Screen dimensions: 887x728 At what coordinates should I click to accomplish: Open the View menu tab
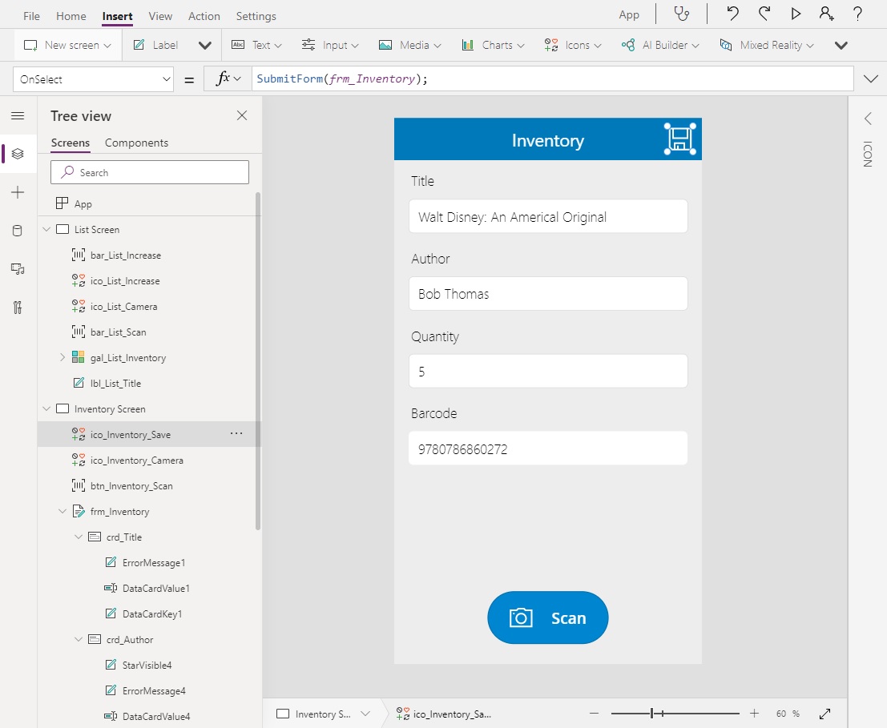pyautogui.click(x=160, y=16)
